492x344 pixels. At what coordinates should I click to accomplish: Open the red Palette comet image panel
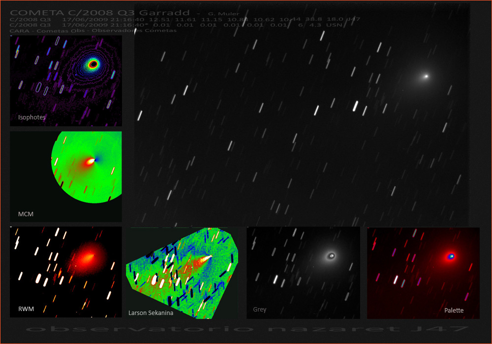click(x=423, y=273)
